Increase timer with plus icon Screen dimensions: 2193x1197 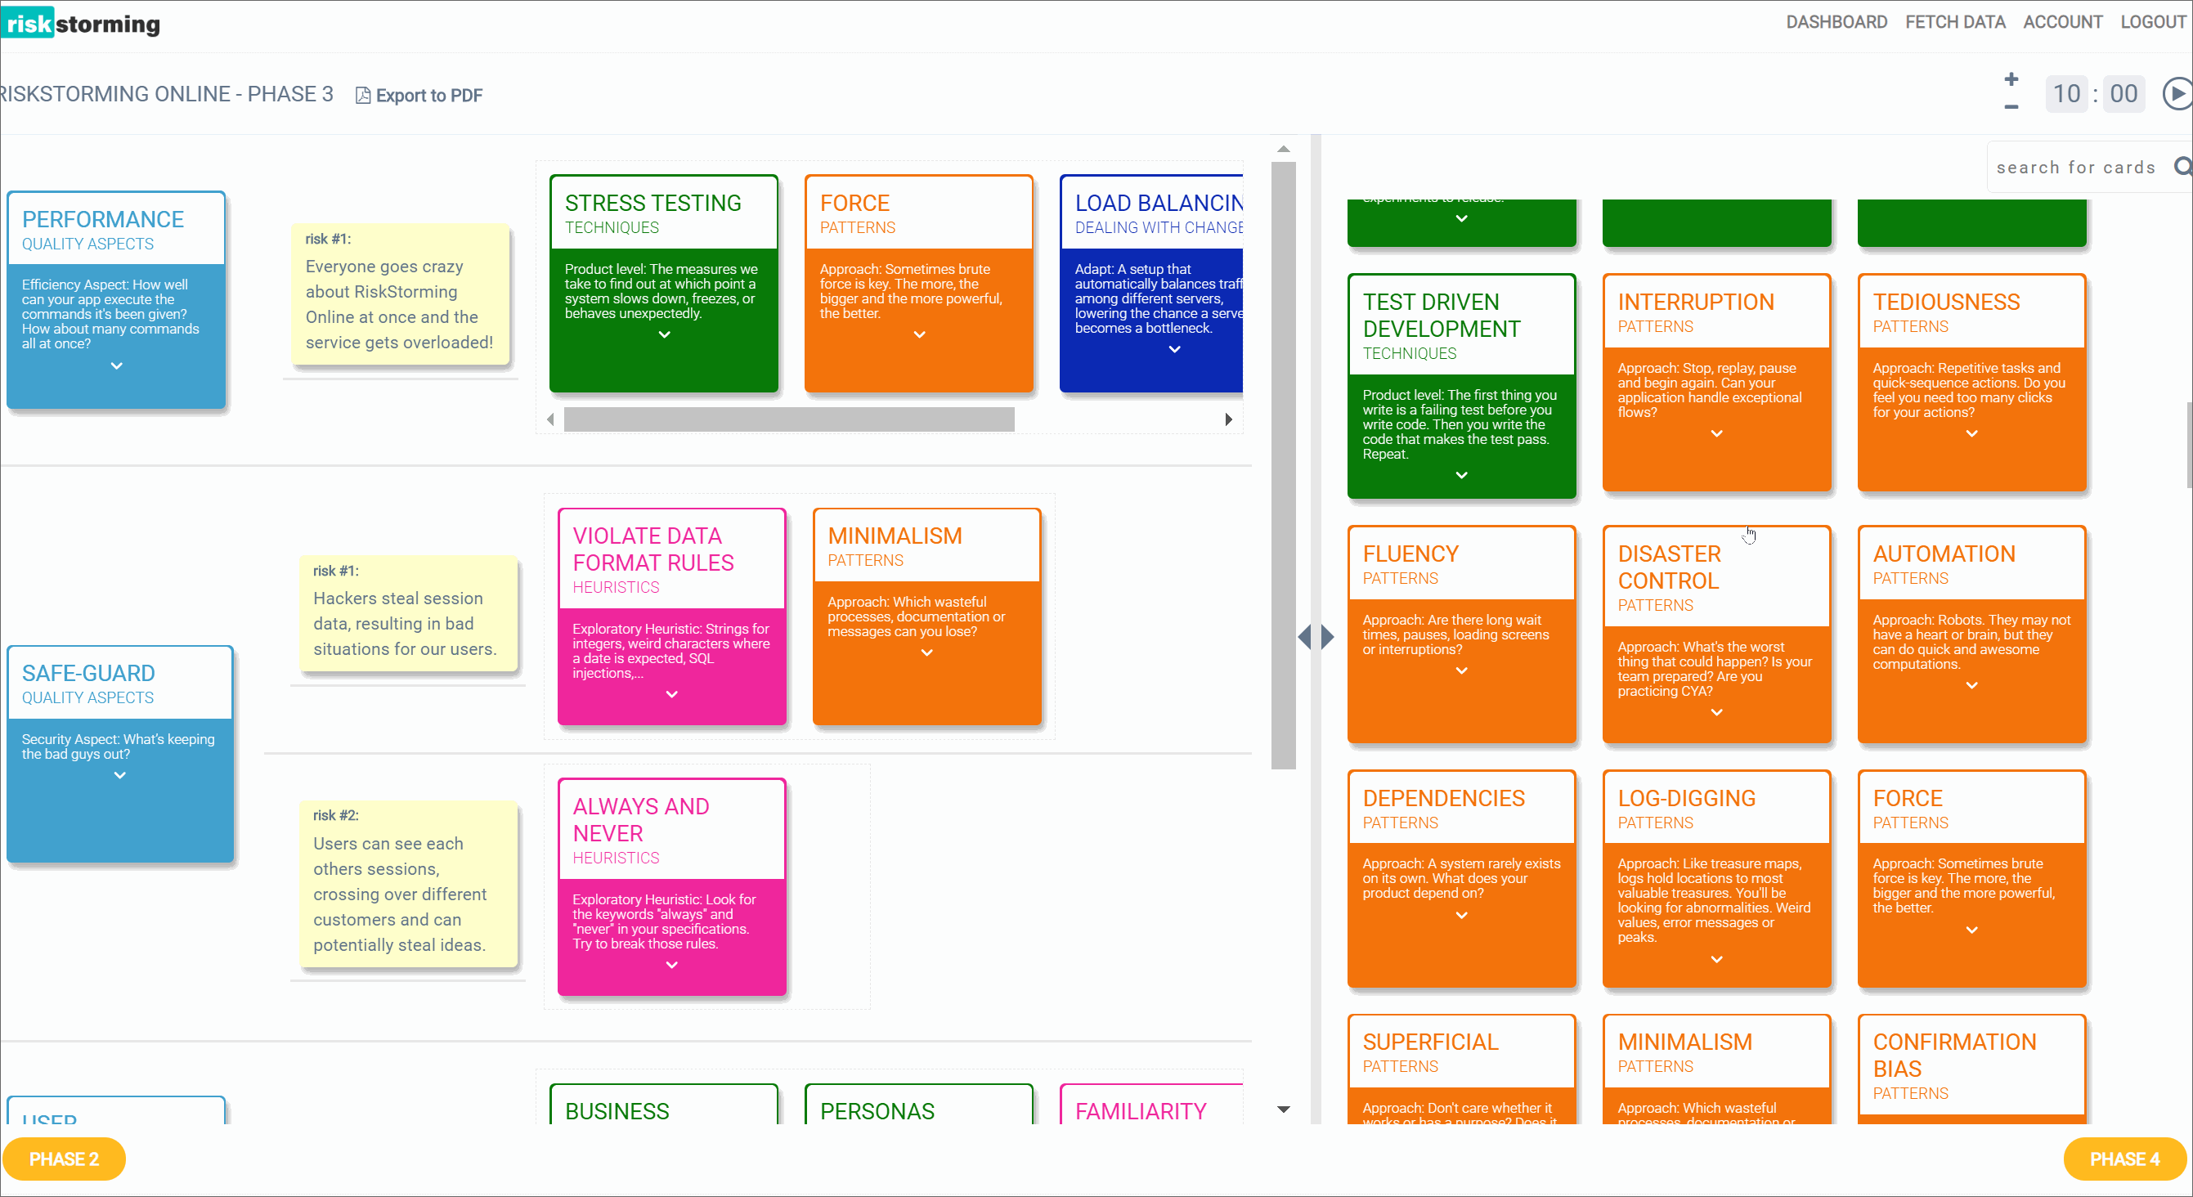[2011, 79]
